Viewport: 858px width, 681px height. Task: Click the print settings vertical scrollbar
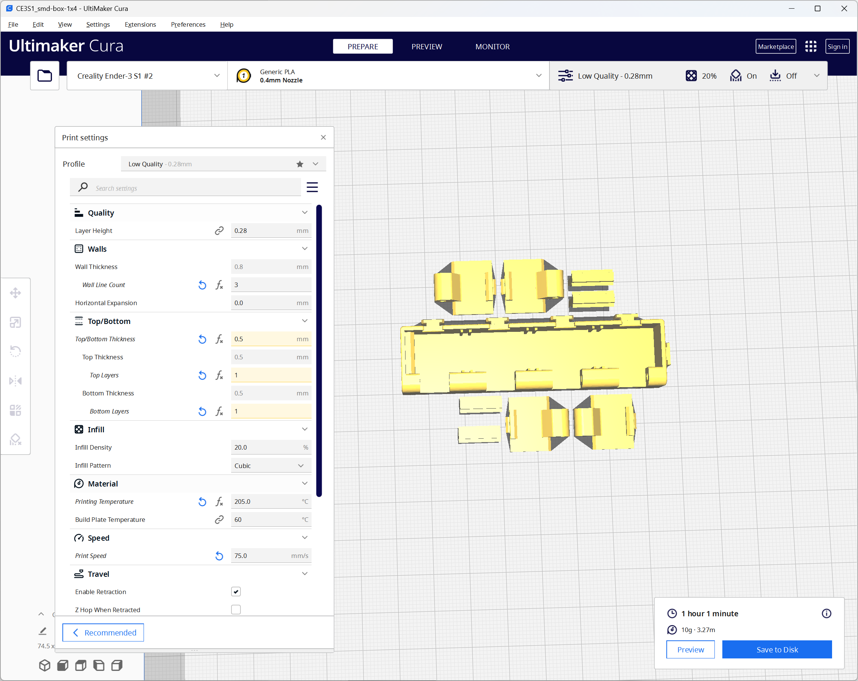tap(319, 351)
